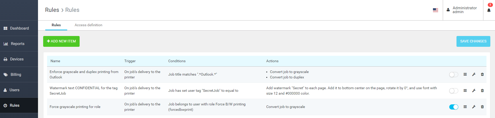
Task: Open Reports in the sidebar
Action: (x=18, y=44)
